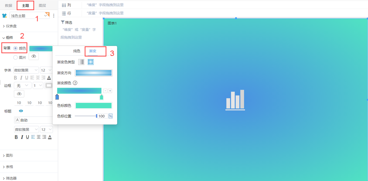The width and height of the screenshot is (368, 181).
Task: Click the 色标位置 slider handle
Action: click(97, 116)
